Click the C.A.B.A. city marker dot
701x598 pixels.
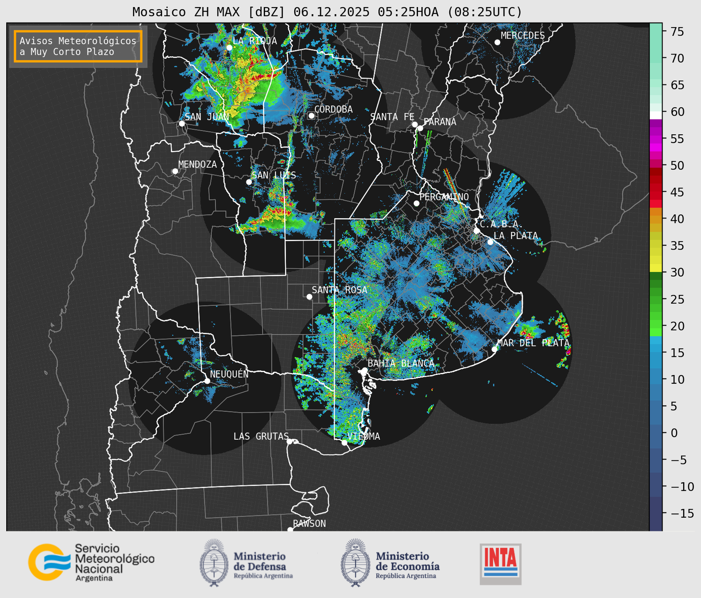(477, 231)
